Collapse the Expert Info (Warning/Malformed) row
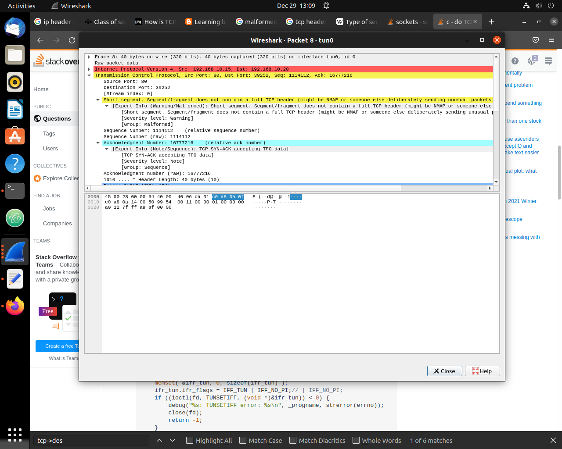The width and height of the screenshot is (562, 449). [107, 106]
